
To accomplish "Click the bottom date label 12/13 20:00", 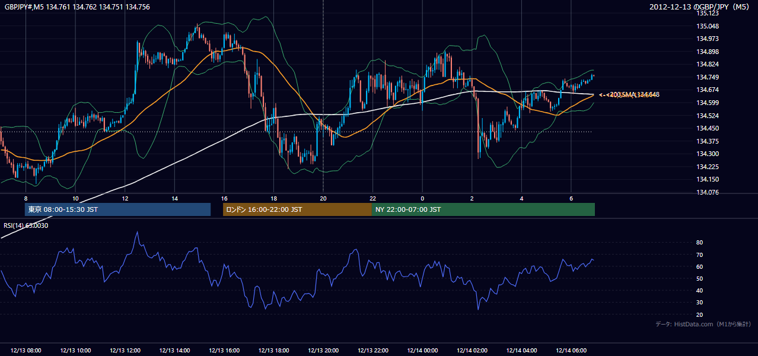I will [x=323, y=351].
